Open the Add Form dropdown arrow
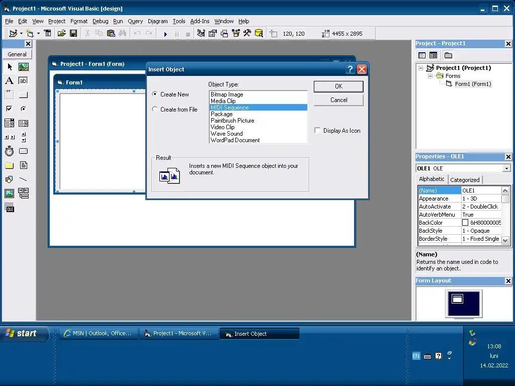This screenshot has height=386, width=515. point(38,33)
